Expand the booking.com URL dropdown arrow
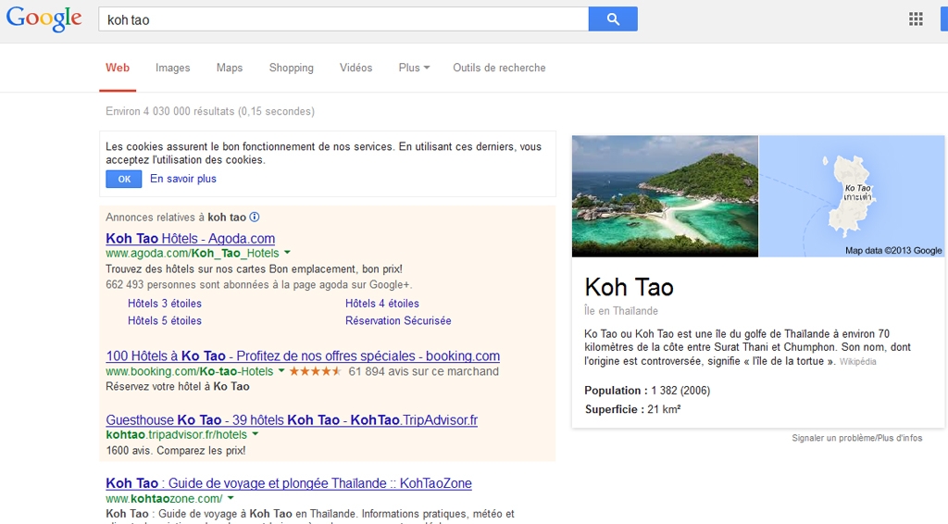 tap(281, 371)
